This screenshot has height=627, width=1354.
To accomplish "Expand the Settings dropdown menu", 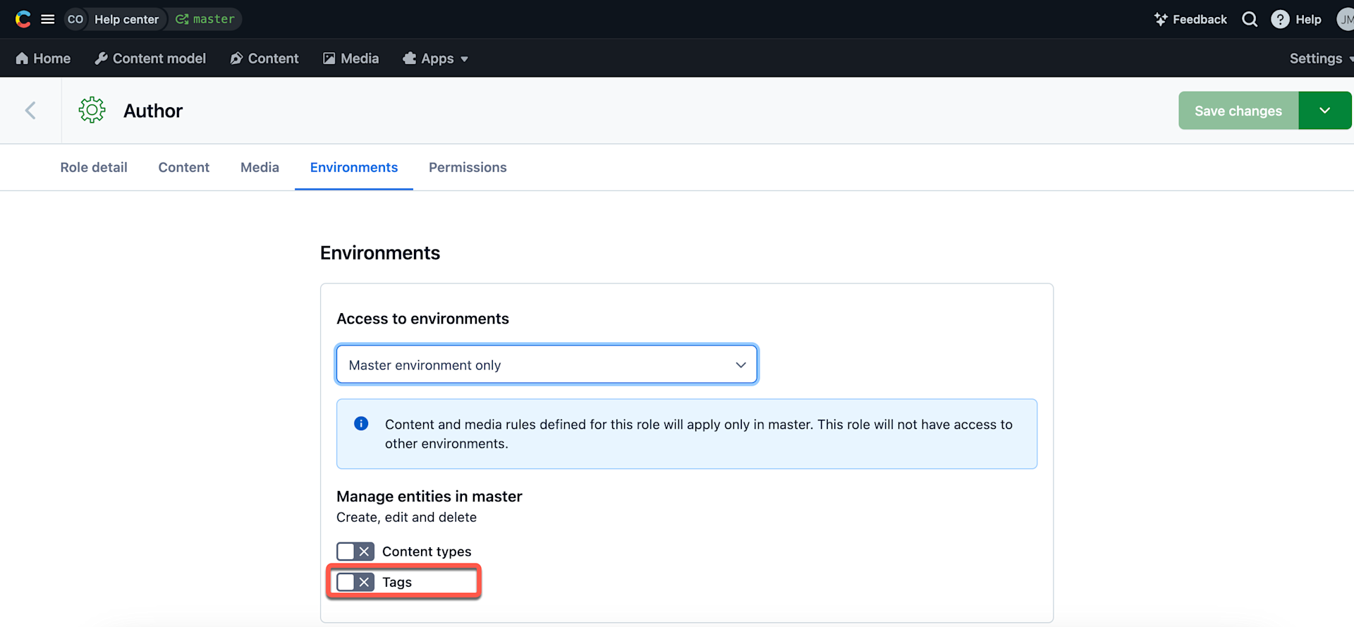I will [x=1321, y=59].
